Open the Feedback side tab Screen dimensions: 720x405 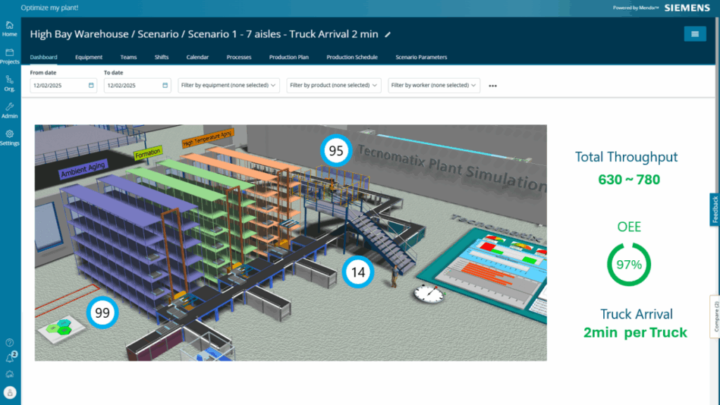[x=714, y=210]
